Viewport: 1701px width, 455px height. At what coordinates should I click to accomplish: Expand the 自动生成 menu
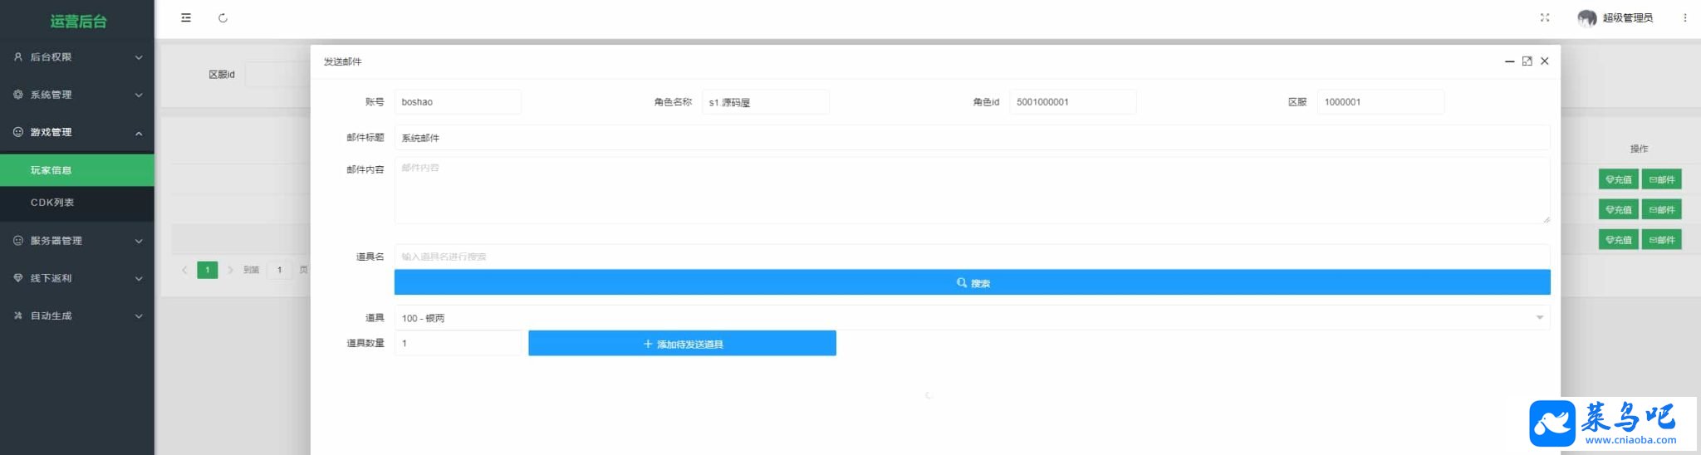pos(77,316)
